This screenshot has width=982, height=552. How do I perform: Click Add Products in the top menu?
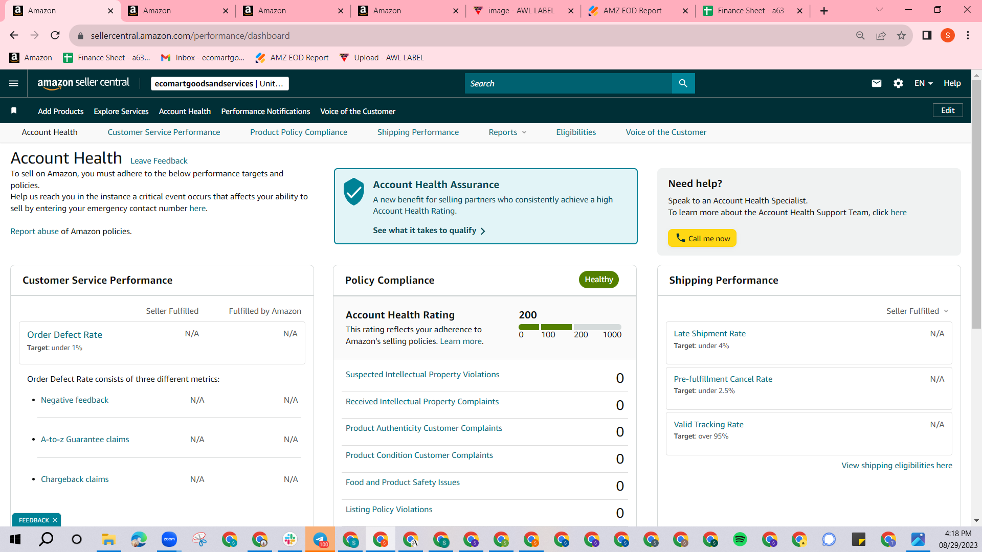coord(60,111)
